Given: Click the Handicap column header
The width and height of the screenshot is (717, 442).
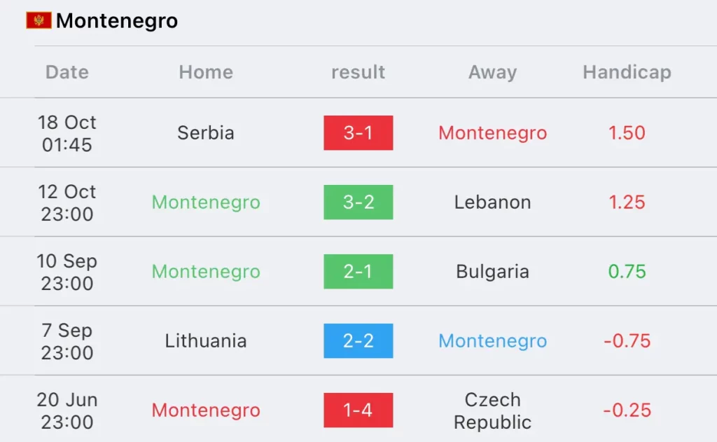Looking at the screenshot, I should point(627,72).
